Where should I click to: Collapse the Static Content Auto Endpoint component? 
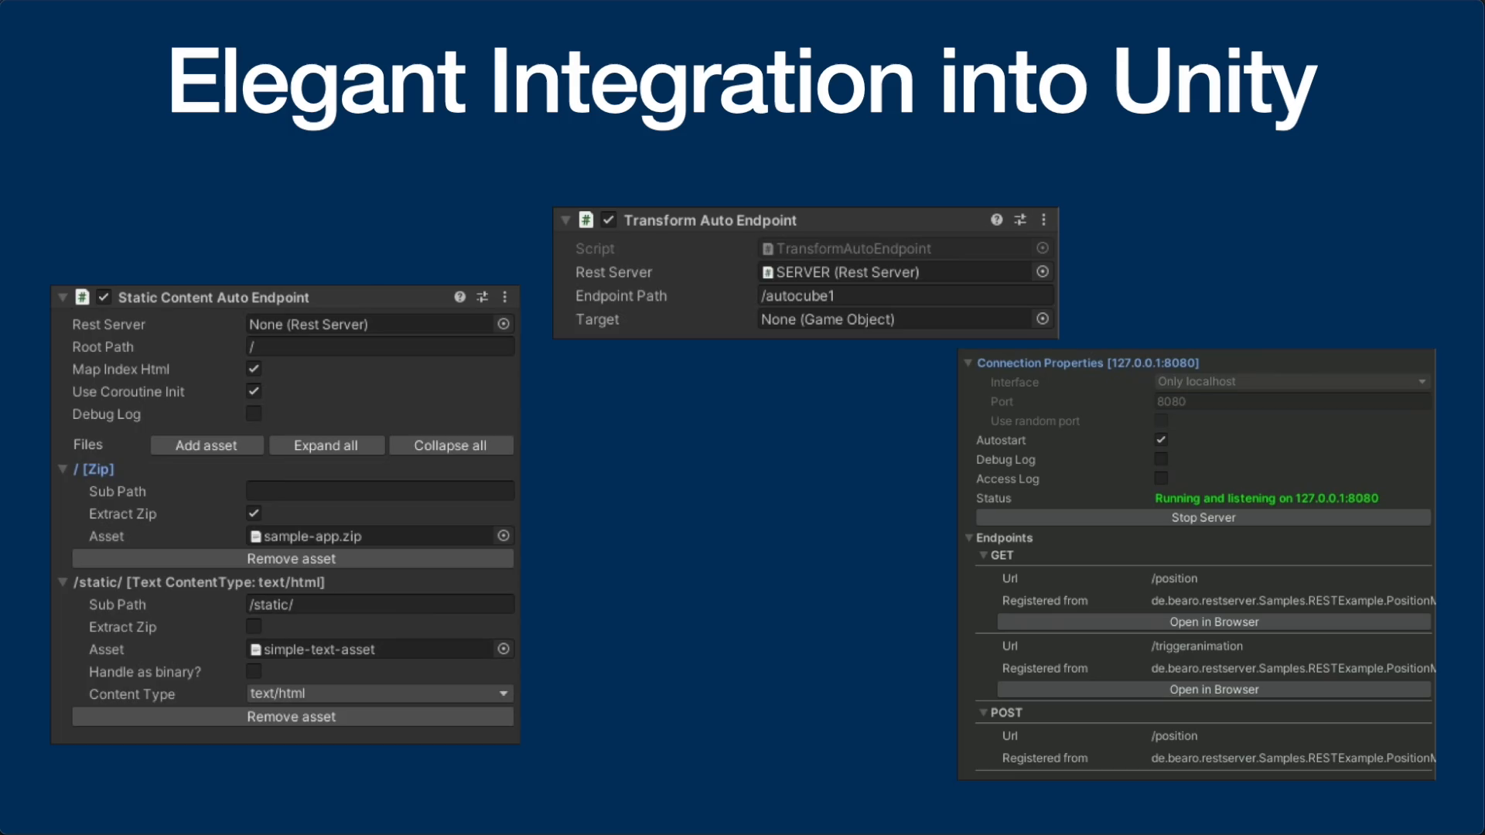pos(63,297)
